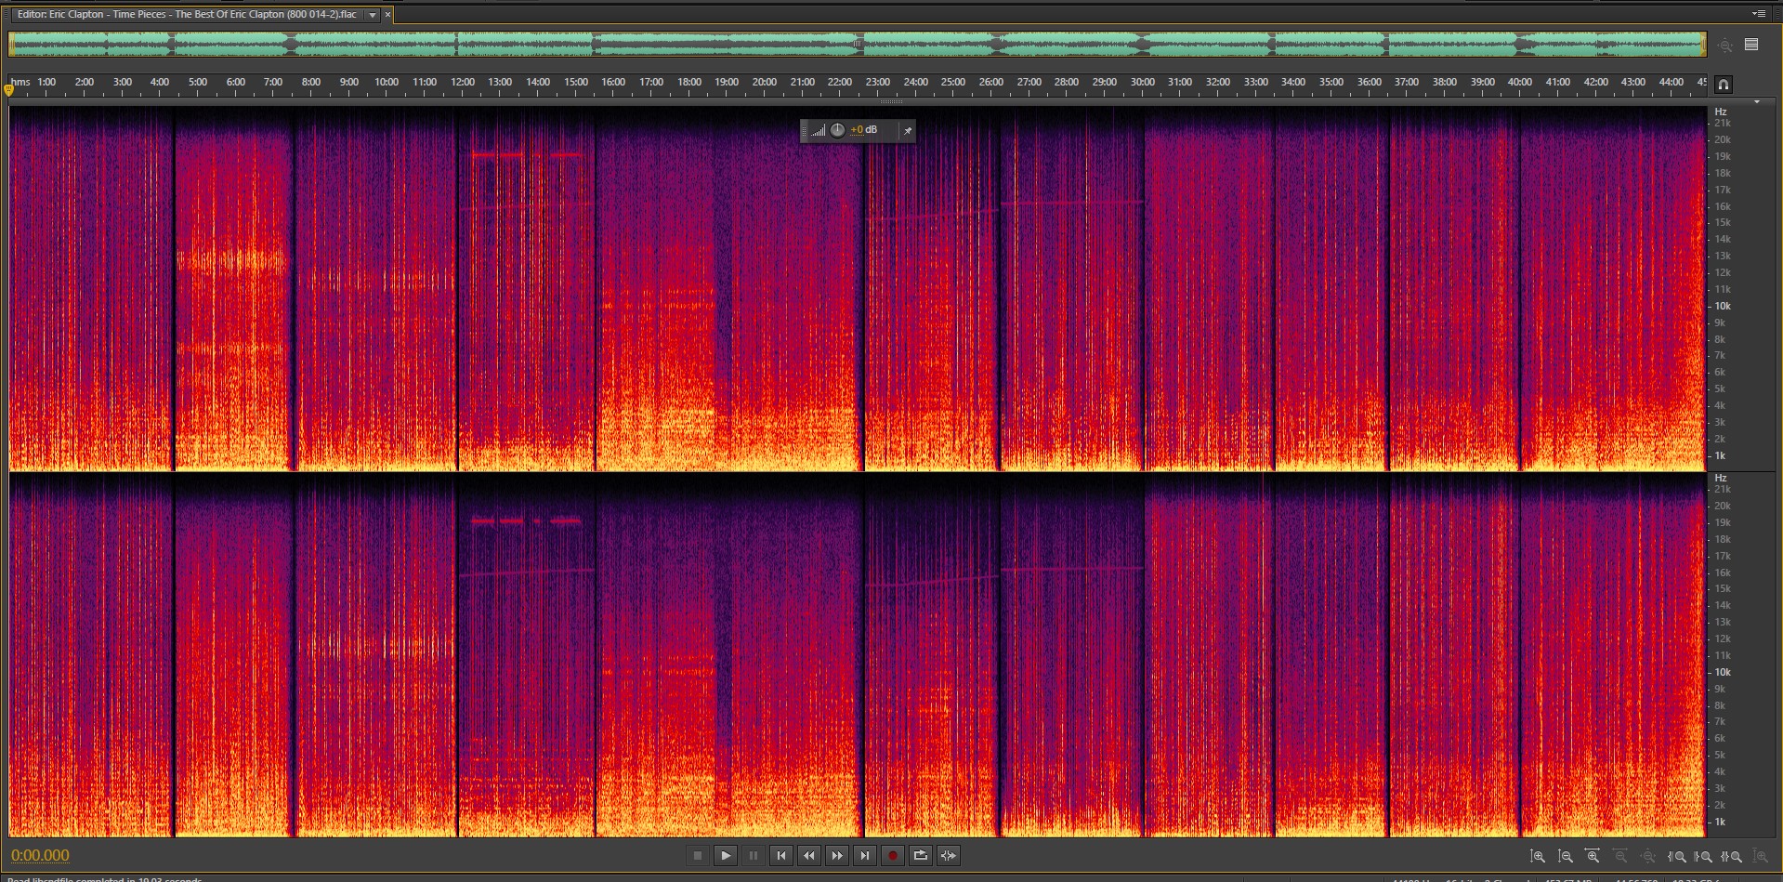
Task: Click Move Playhead to Next marker
Action: (864, 856)
